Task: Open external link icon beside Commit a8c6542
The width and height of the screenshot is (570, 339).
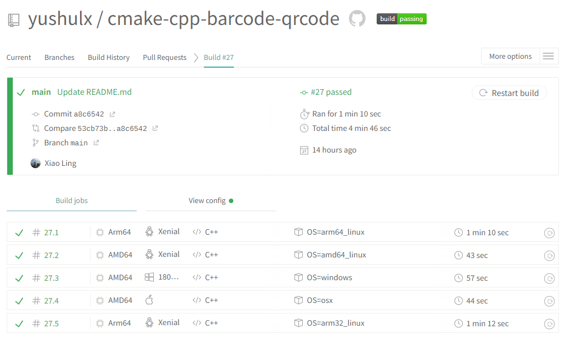Action: click(112, 114)
